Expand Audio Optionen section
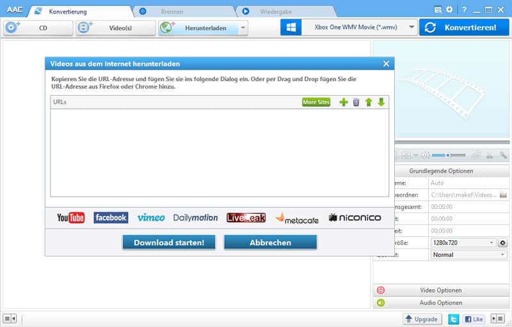512x327 pixels. tap(441, 303)
